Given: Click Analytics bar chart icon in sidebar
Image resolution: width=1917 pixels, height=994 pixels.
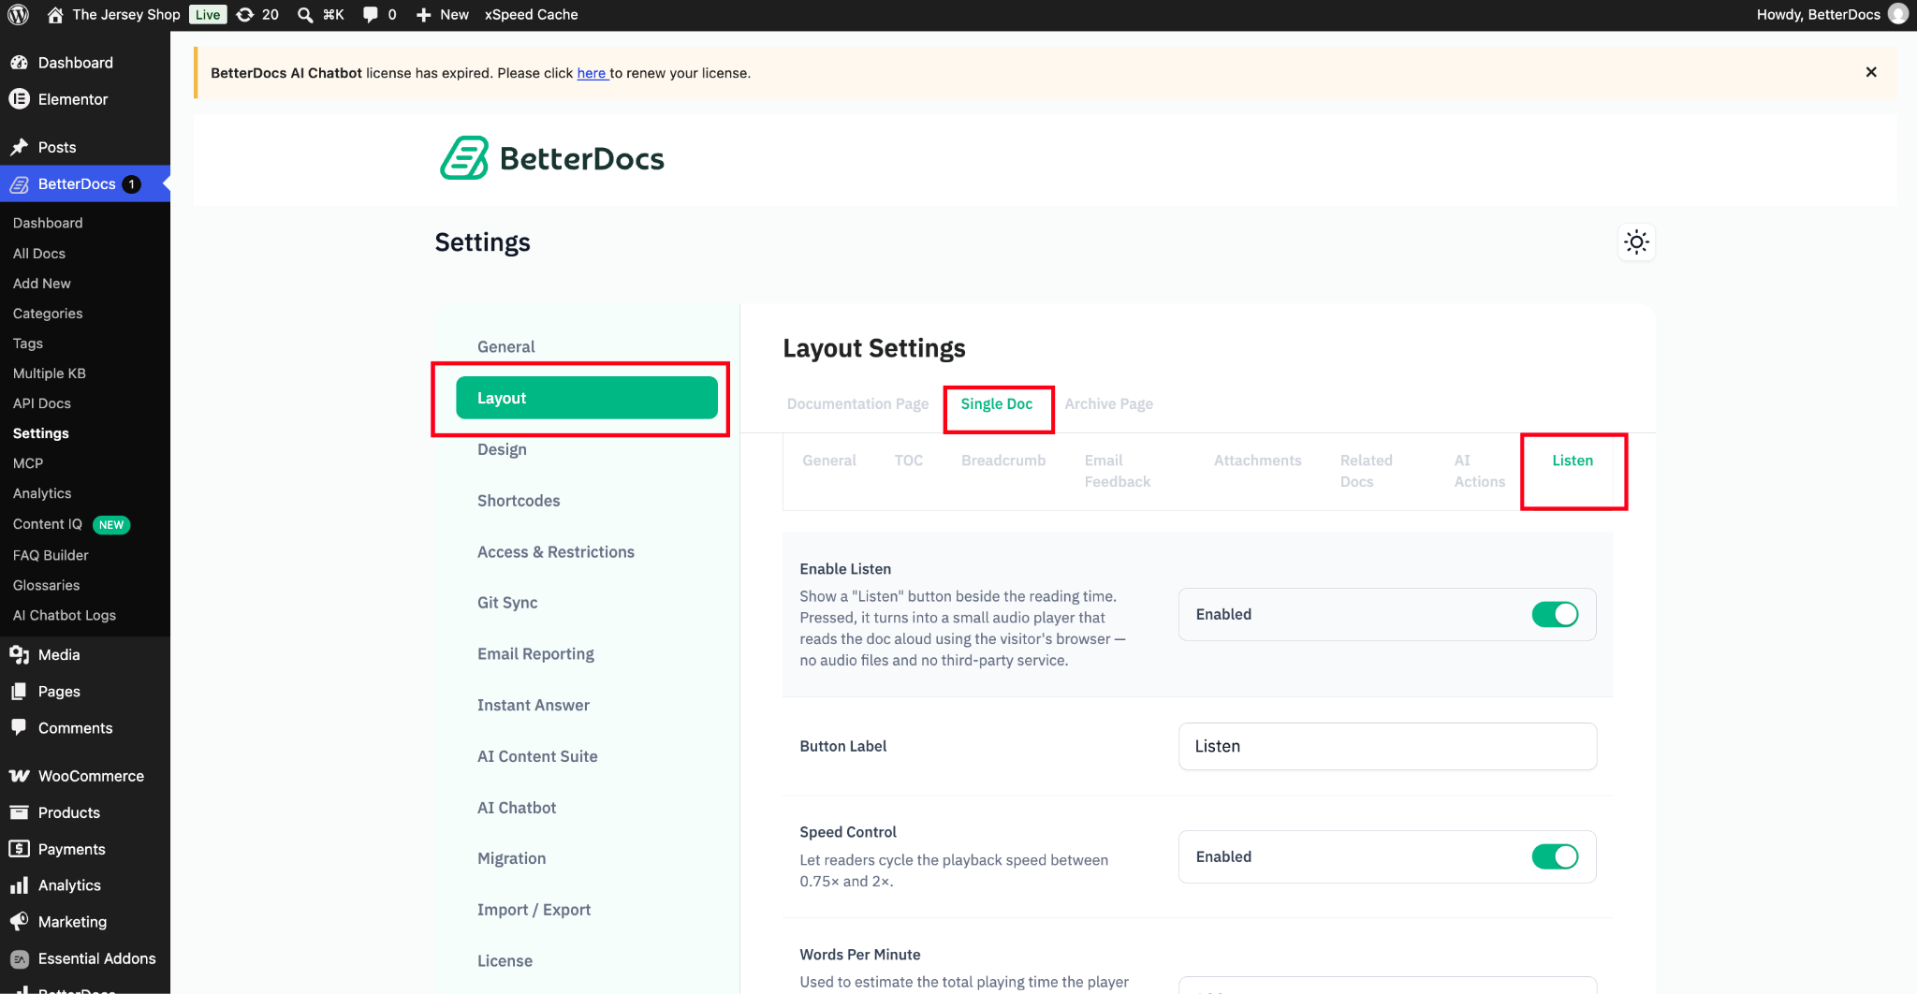Looking at the screenshot, I should coord(19,885).
